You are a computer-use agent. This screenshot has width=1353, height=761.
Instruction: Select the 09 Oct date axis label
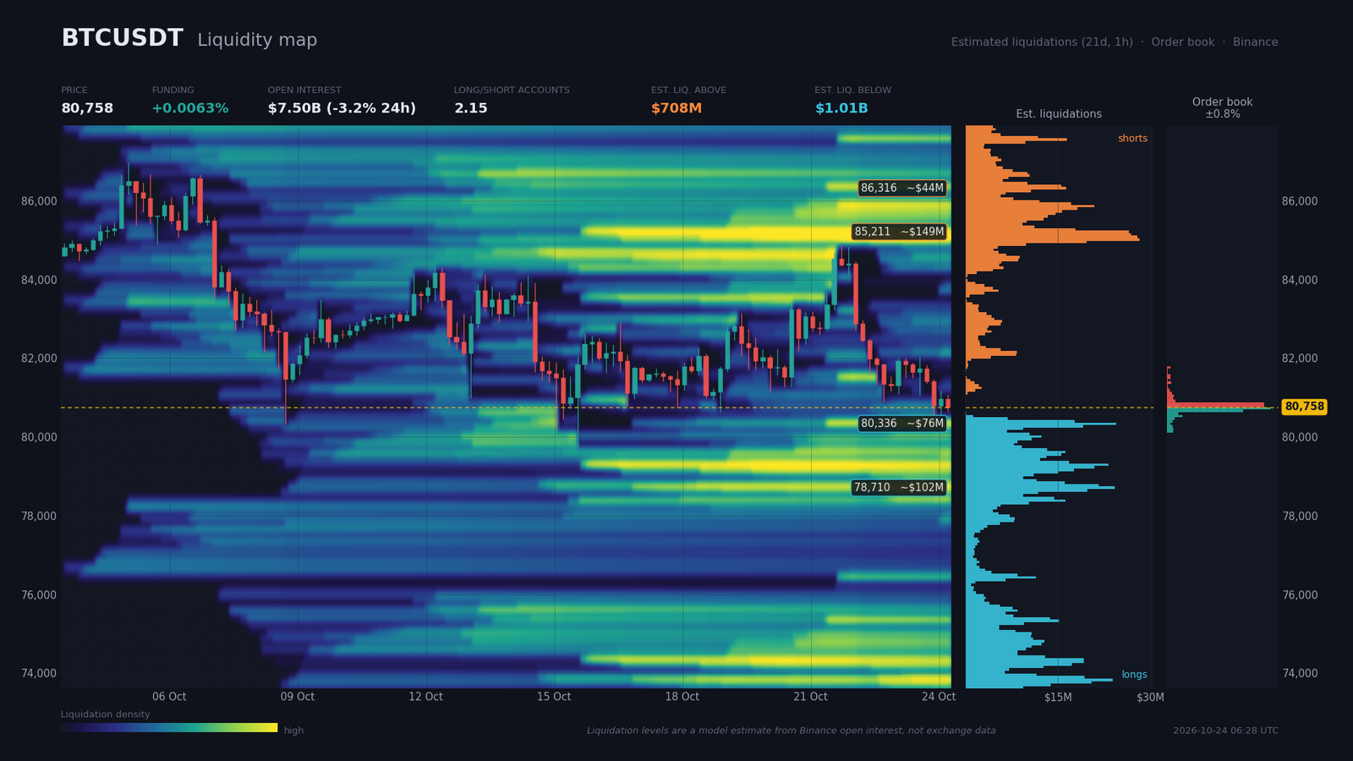click(298, 697)
